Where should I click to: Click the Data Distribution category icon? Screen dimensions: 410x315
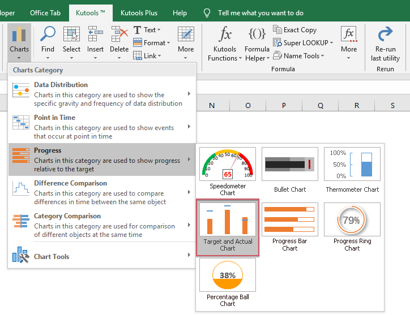[21, 90]
